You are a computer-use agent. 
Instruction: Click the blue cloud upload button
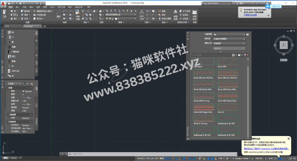pyautogui.click(x=273, y=6)
